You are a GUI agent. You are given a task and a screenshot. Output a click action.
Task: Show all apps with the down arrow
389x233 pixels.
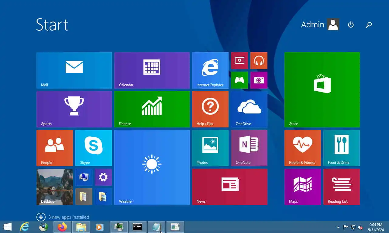41,217
